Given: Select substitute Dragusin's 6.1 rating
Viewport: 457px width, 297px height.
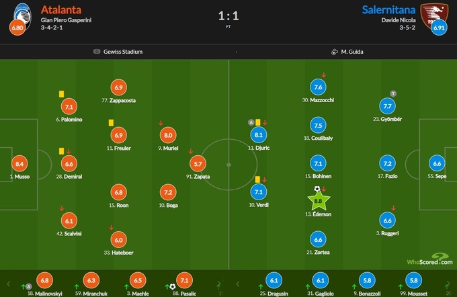Looking at the screenshot, I should [272, 280].
